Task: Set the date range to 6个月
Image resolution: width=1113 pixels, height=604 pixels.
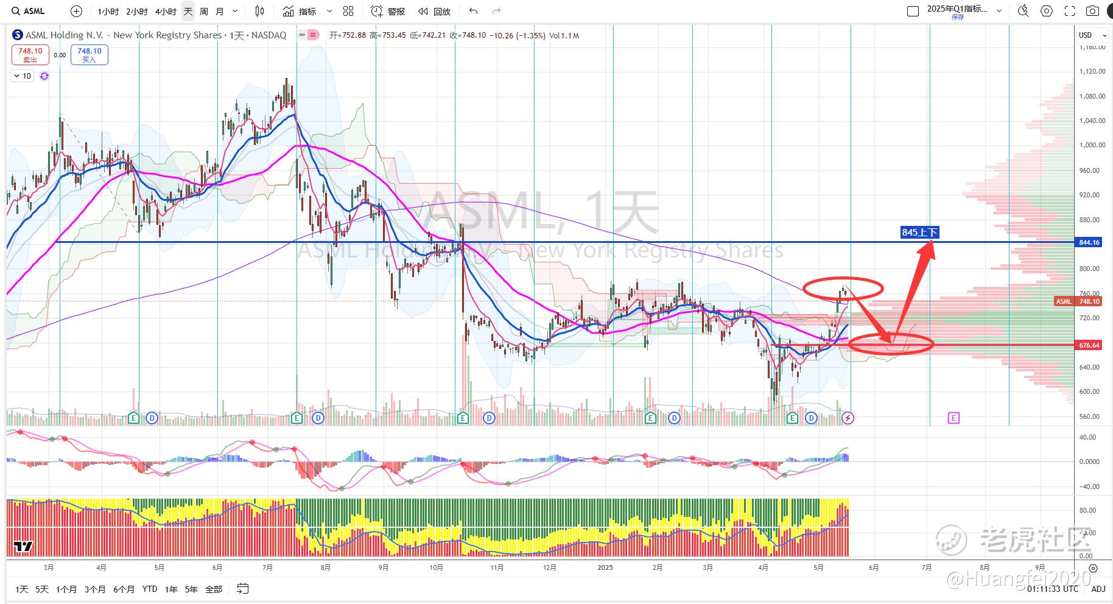Action: click(x=124, y=589)
